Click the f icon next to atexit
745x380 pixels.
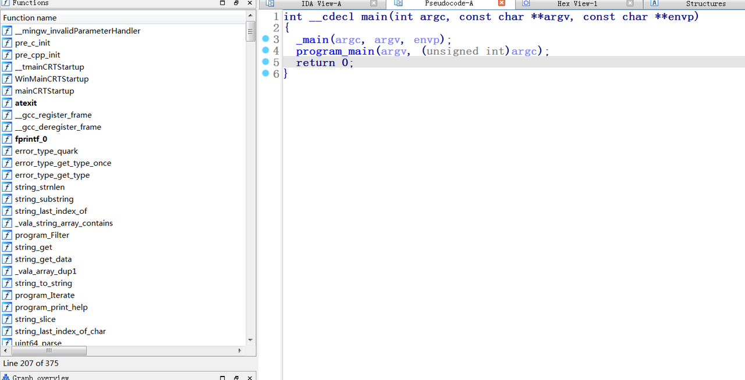(x=6, y=103)
